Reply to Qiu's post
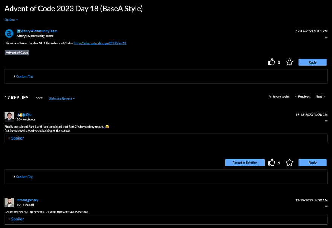Screen dimensions: 332x228 point(312,163)
